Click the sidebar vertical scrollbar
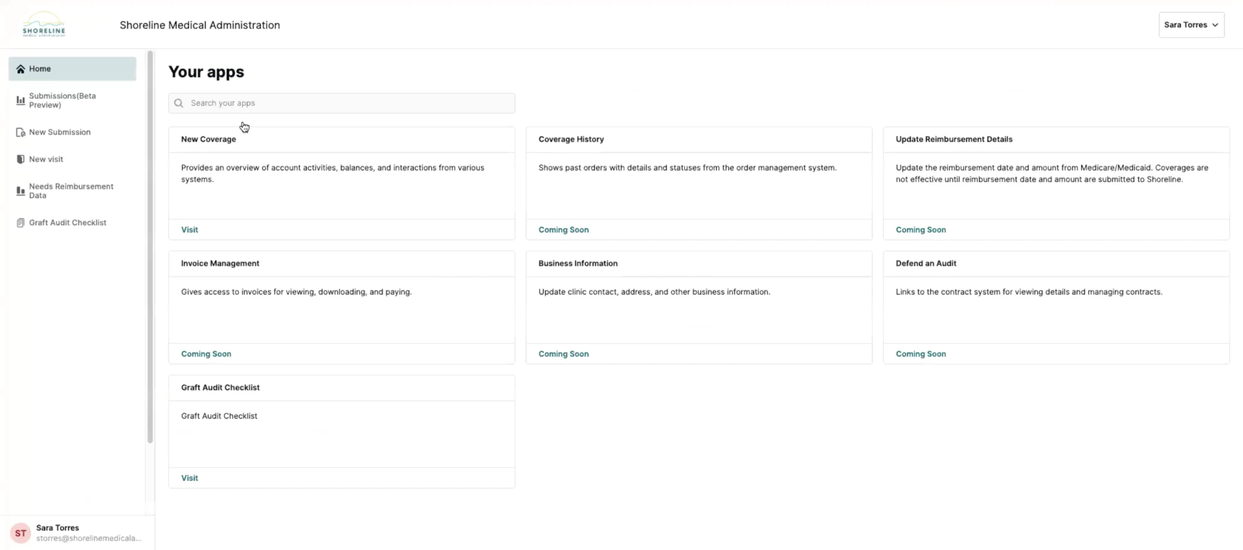 150,248
